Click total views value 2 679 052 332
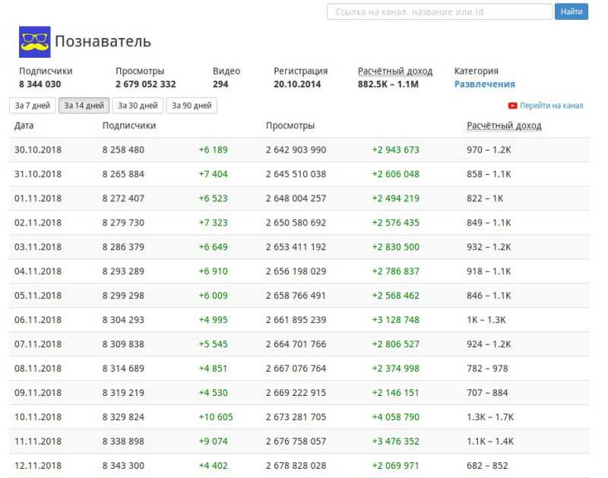The image size is (608, 478). coord(145,84)
